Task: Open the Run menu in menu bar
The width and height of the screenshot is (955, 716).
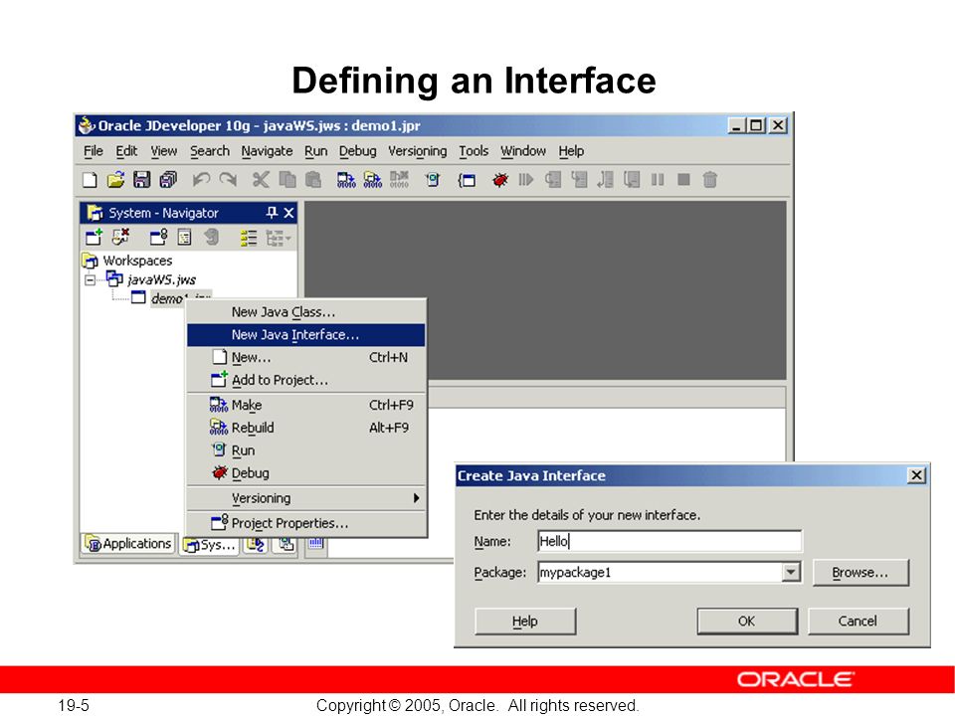Action: (316, 151)
